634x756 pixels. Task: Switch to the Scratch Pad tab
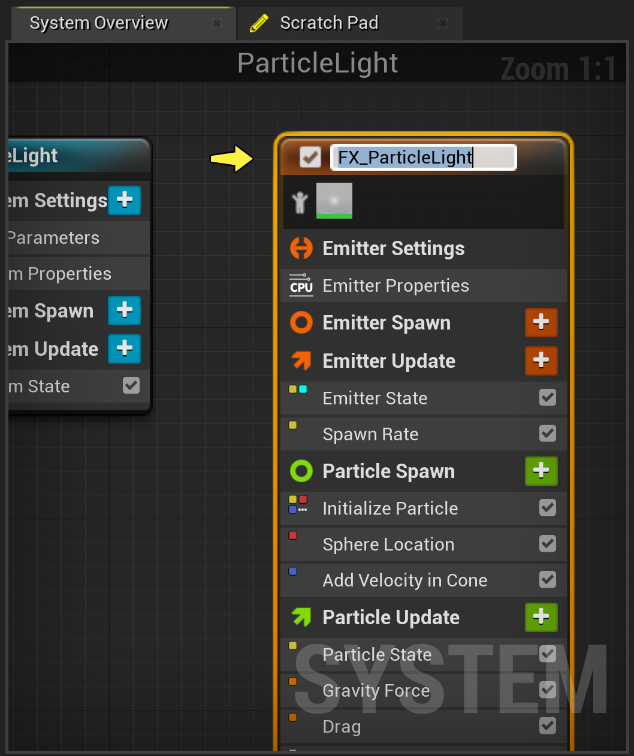click(329, 23)
